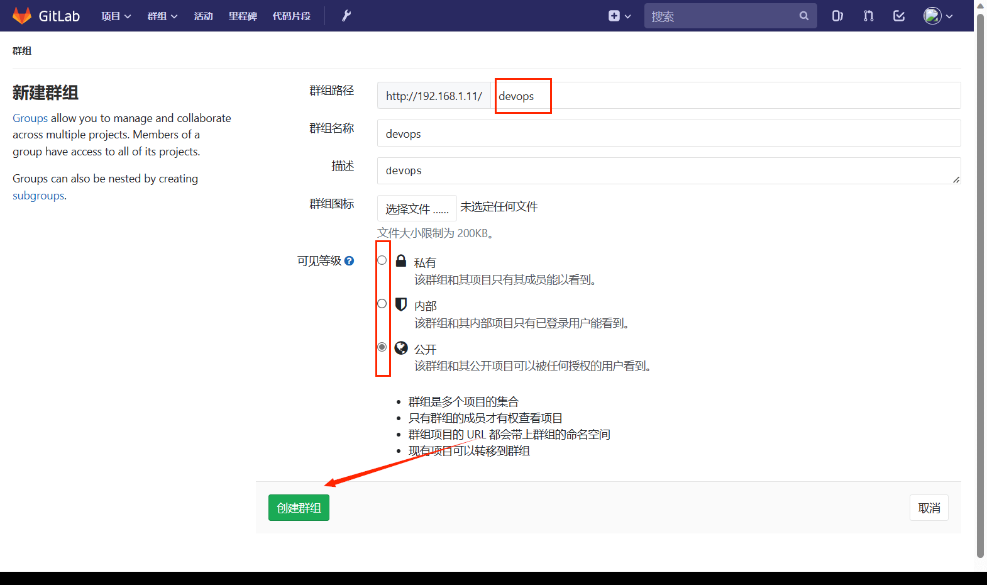Viewport: 987px width, 585px height.
Task: Click the 公开 label text
Action: tap(425, 349)
